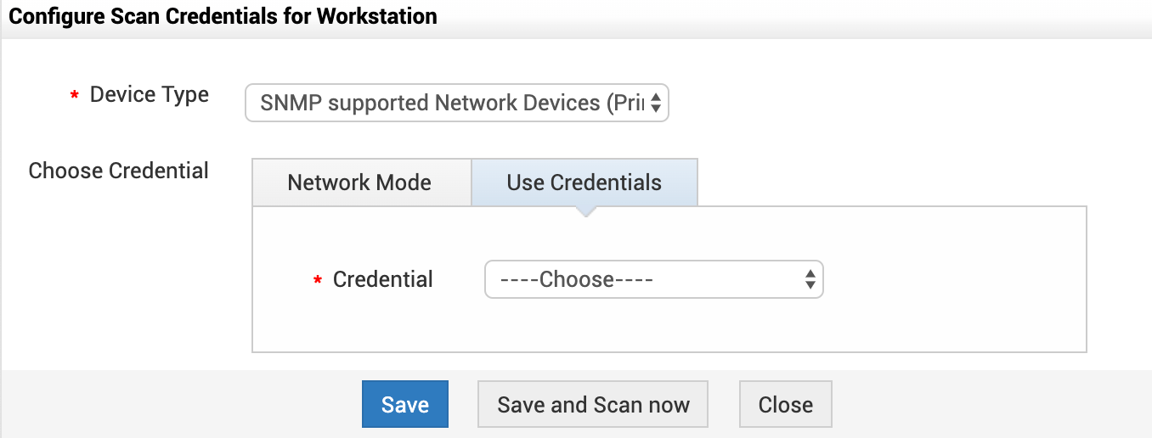Click the red asterisk beside Credential
Screen dimensions: 1152x438
click(318, 281)
